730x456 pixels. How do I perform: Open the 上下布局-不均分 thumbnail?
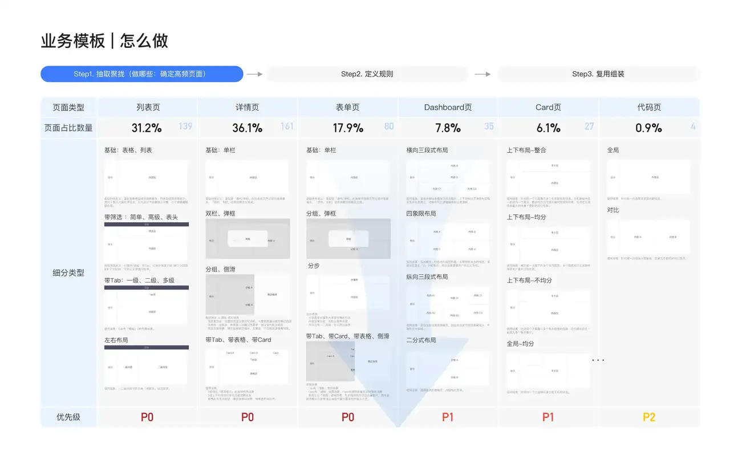point(548,307)
